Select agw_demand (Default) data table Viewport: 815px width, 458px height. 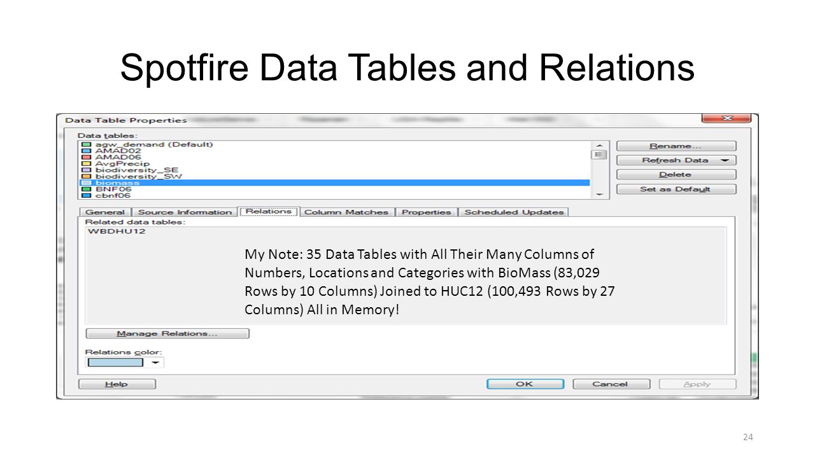[x=154, y=144]
